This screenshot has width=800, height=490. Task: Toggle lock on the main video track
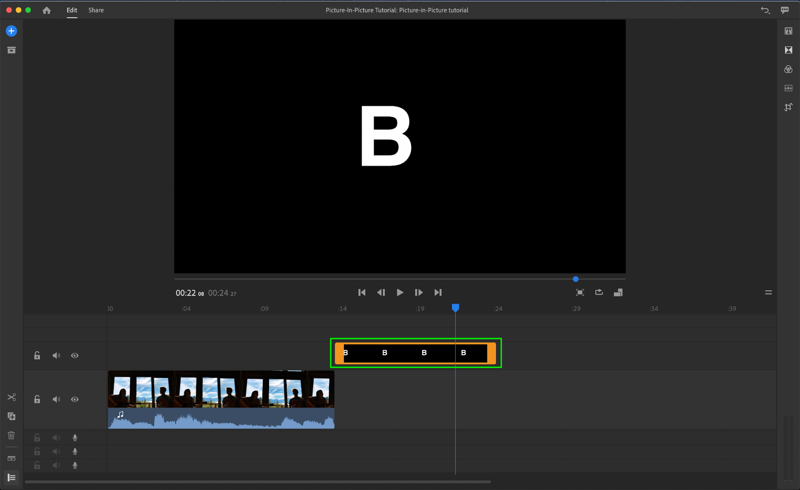pyautogui.click(x=37, y=399)
